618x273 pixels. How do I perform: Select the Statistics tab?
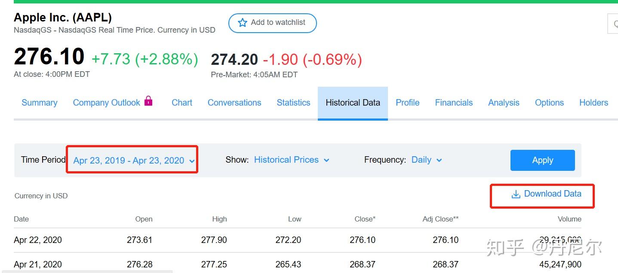pos(293,103)
